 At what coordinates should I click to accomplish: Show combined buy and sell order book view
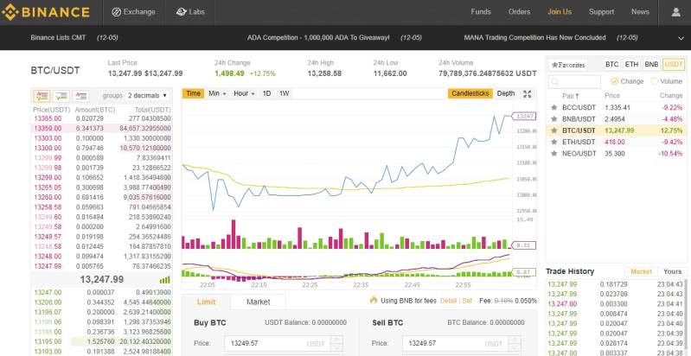point(42,96)
